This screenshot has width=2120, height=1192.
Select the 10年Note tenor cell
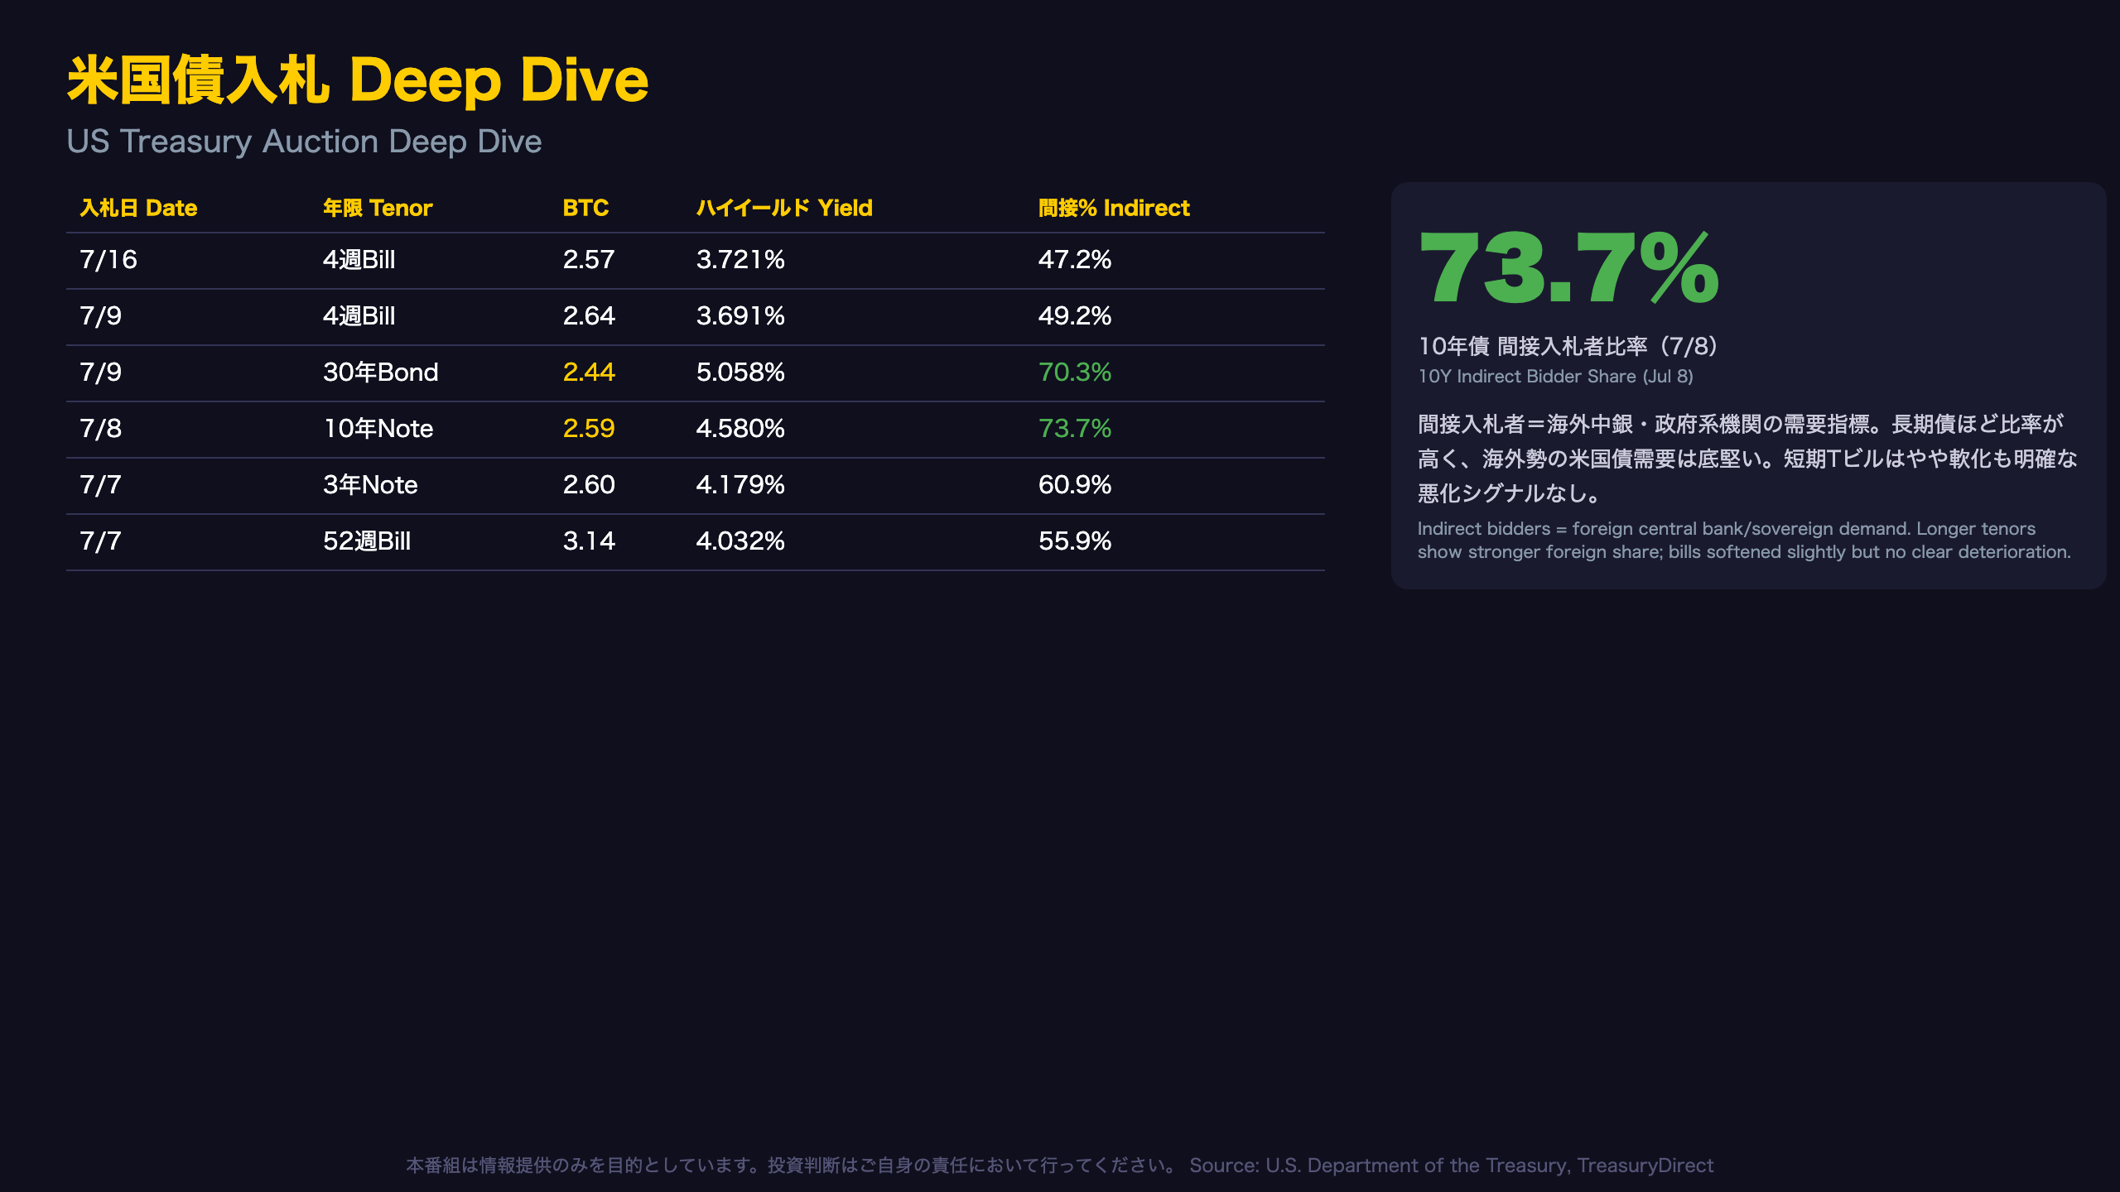(x=378, y=429)
